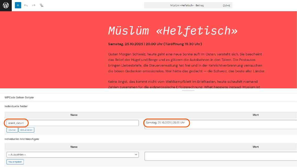Click the undo arrow icon
Screen dimensions: 297x167
(26, 5)
